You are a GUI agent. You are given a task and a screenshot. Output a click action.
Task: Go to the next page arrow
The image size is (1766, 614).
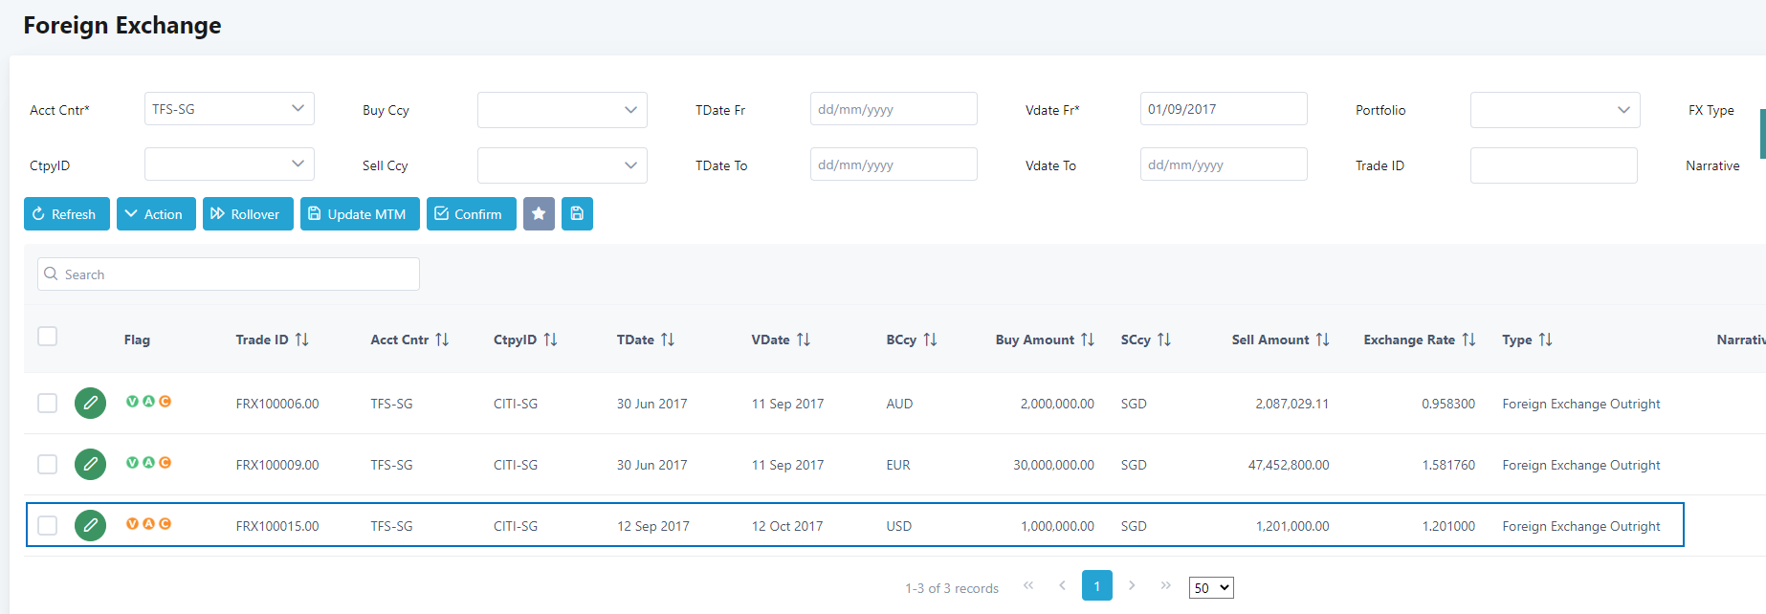(1132, 585)
